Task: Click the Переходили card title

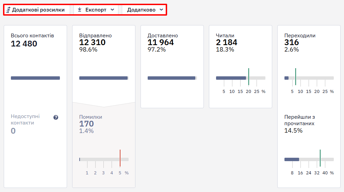Action: click(x=300, y=35)
